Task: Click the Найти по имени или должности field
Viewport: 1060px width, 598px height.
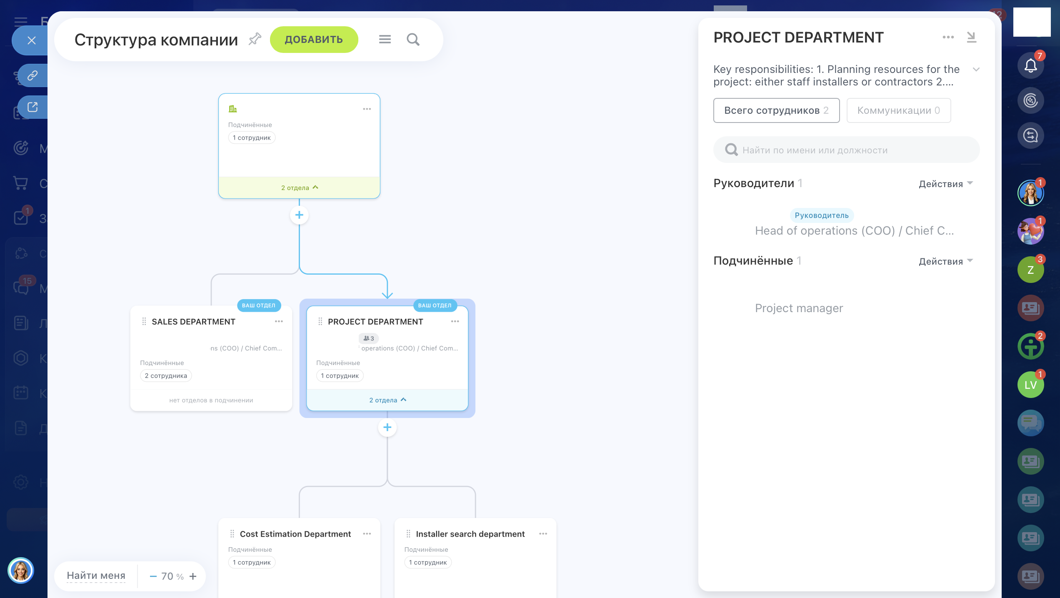Action: (x=846, y=150)
